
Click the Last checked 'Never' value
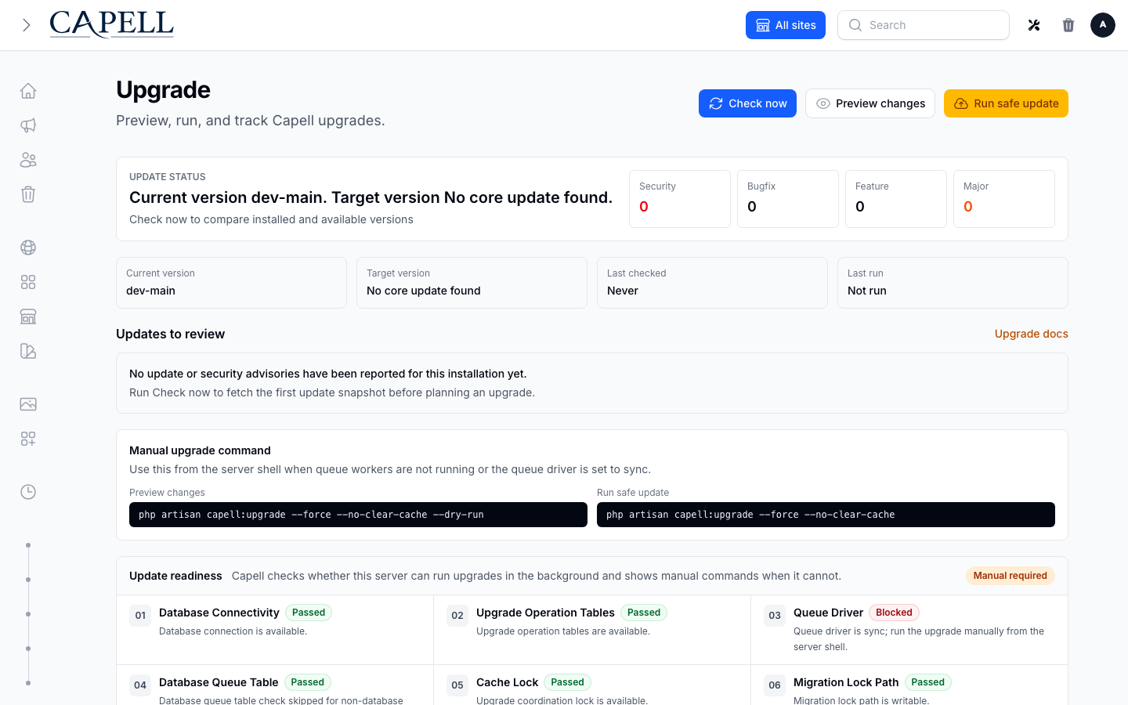tap(623, 291)
